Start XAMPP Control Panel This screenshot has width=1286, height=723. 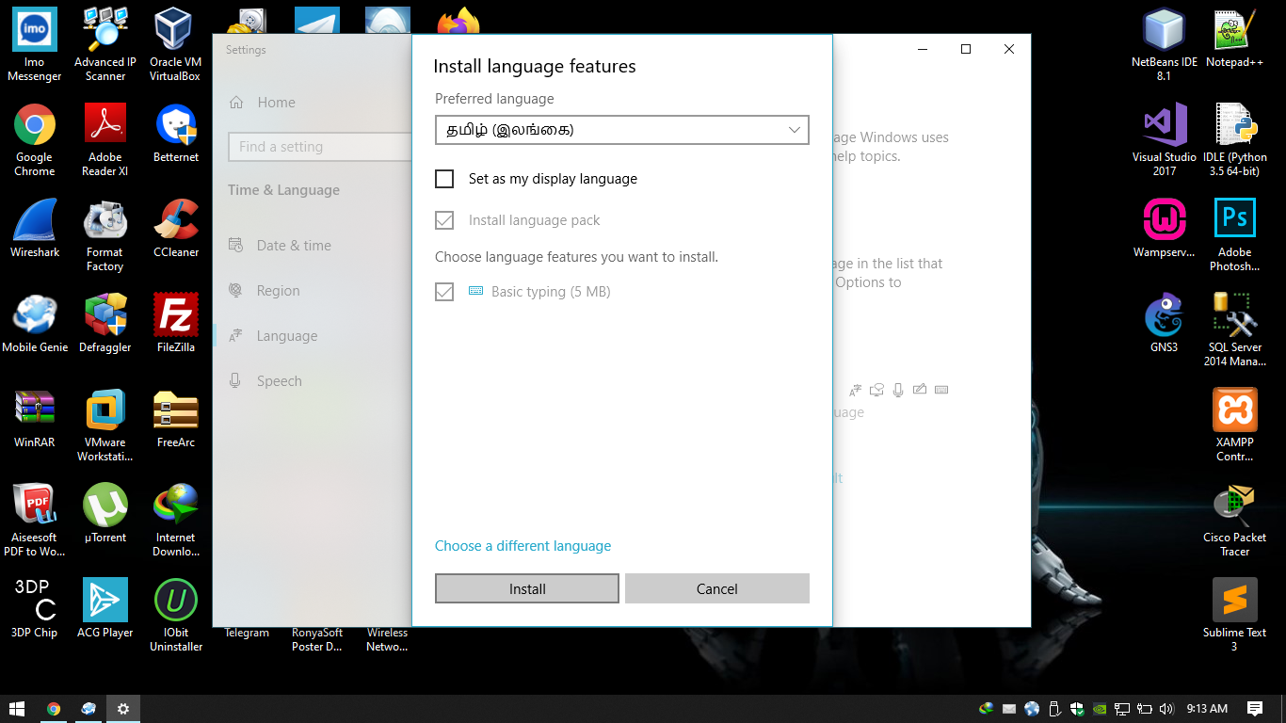[x=1234, y=421]
